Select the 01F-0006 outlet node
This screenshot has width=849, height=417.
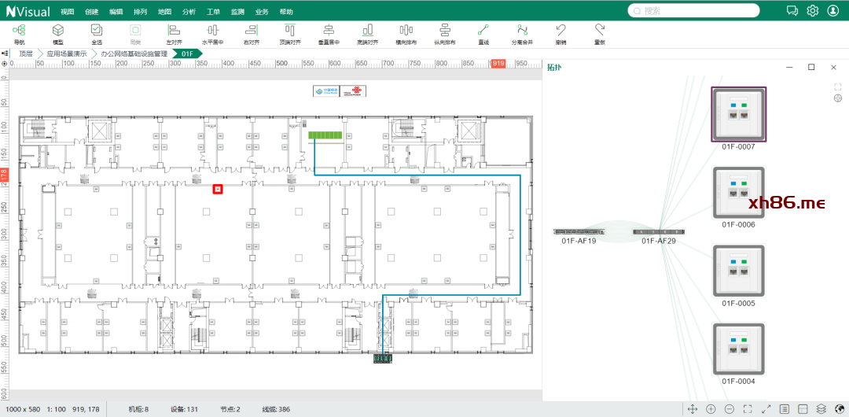coord(738,194)
